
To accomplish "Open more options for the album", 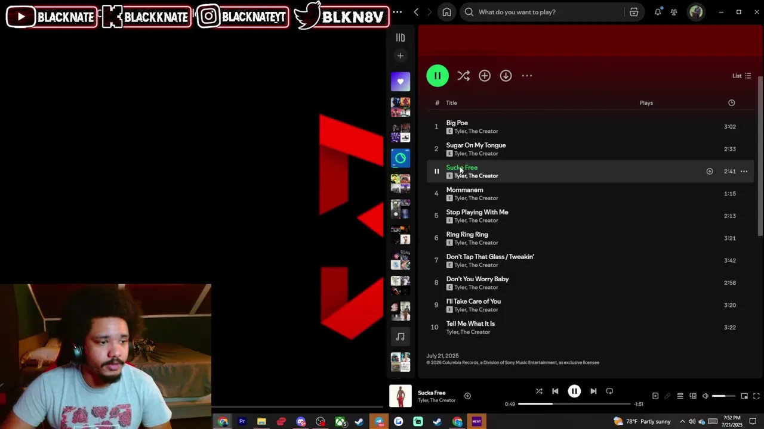I will [526, 76].
